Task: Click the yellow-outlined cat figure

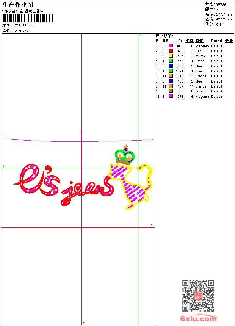Action: click(x=130, y=186)
